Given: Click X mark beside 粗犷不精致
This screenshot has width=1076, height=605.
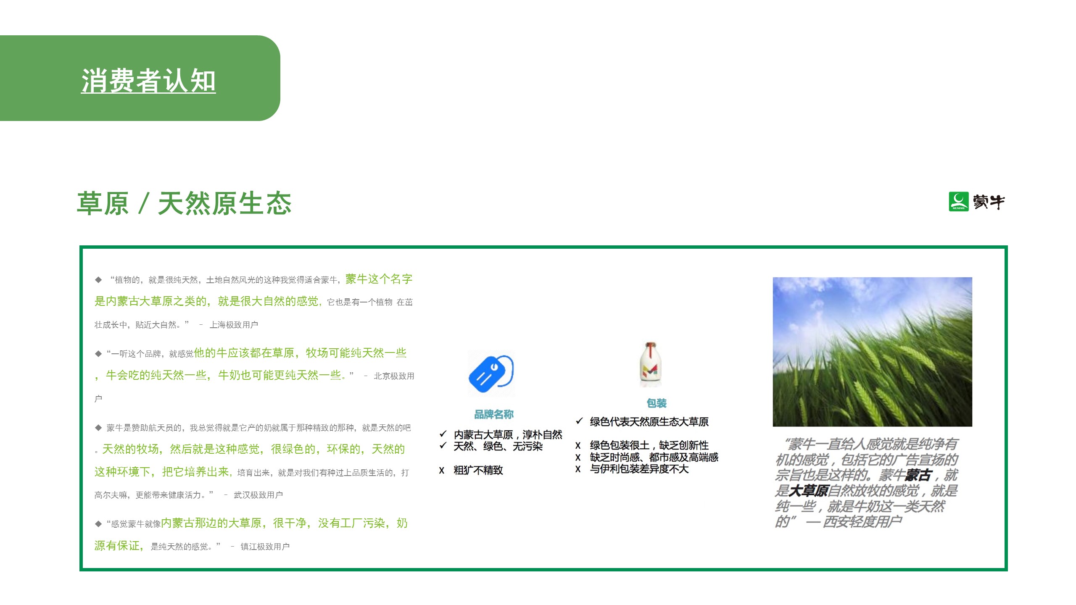Looking at the screenshot, I should 442,471.
